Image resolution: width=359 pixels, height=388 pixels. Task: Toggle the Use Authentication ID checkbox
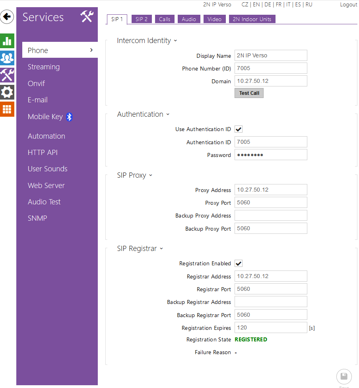click(239, 129)
